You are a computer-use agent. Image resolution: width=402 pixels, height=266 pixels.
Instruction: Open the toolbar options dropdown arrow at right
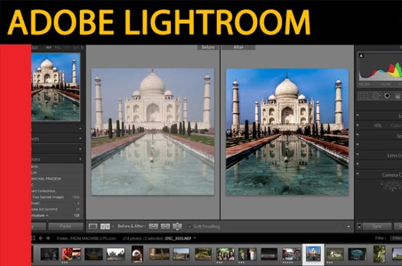click(x=348, y=226)
